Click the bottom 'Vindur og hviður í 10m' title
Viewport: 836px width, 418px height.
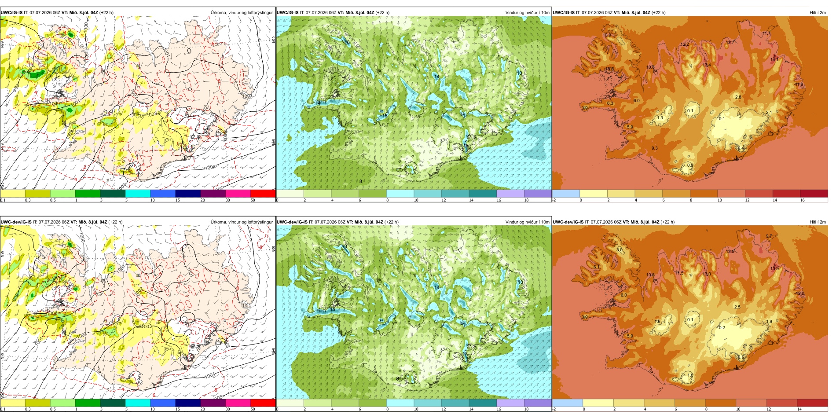(x=527, y=222)
